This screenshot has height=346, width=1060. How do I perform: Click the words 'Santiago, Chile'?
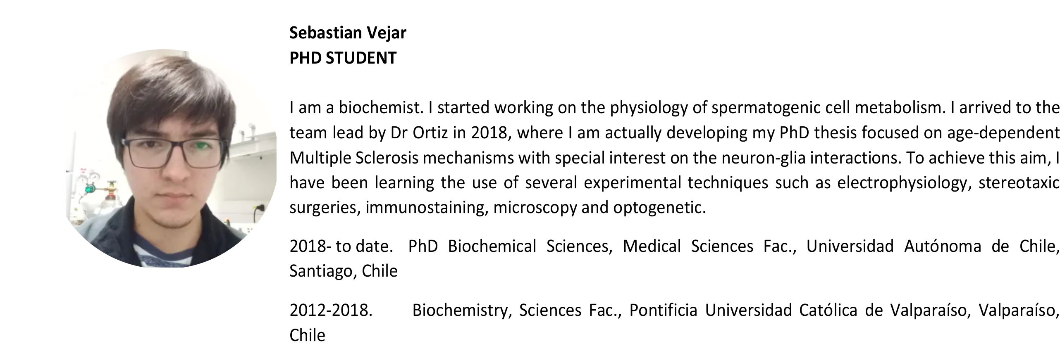[343, 271]
